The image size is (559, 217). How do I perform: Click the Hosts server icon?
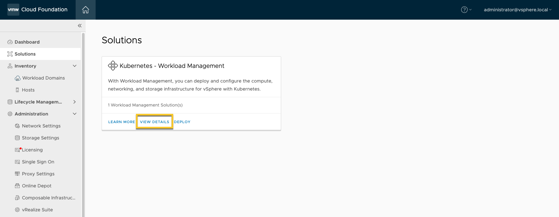coord(17,90)
